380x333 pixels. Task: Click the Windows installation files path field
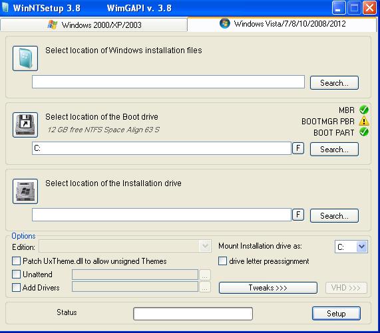pyautogui.click(x=168, y=82)
